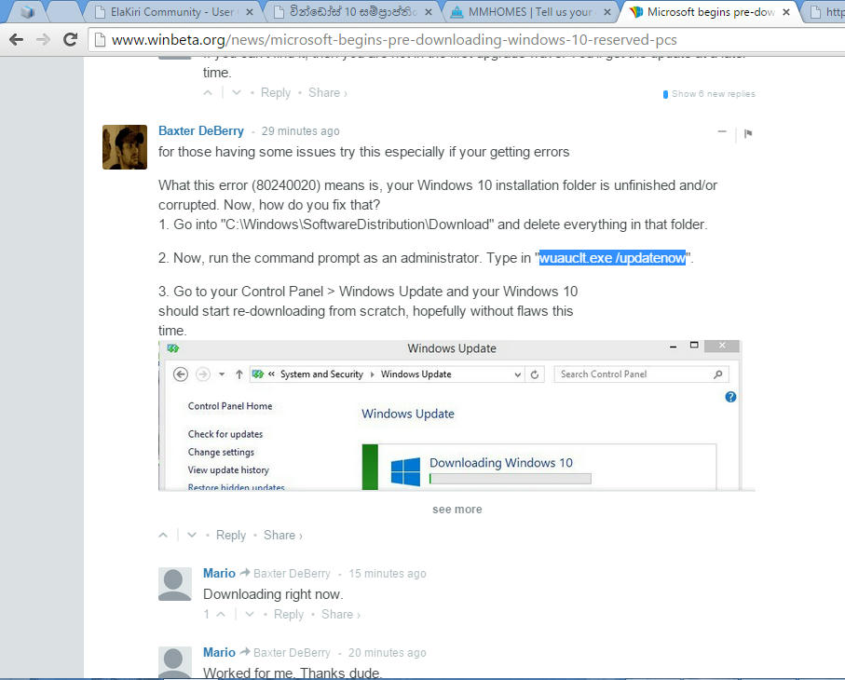This screenshot has height=680, width=845.
Task: Click the browser forward arrow
Action: (43, 39)
